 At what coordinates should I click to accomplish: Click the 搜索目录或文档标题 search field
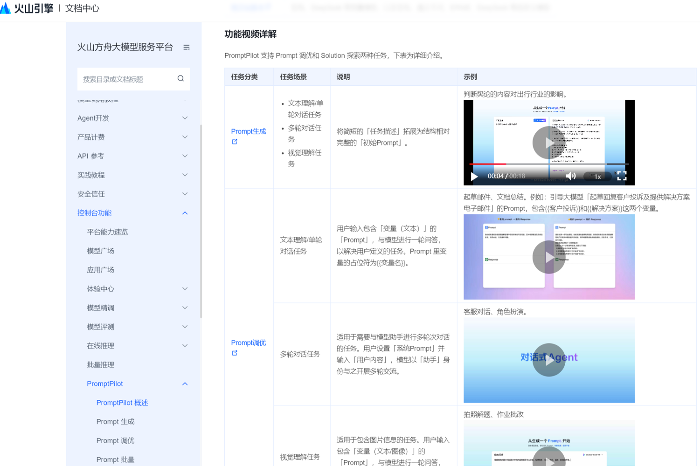point(126,79)
